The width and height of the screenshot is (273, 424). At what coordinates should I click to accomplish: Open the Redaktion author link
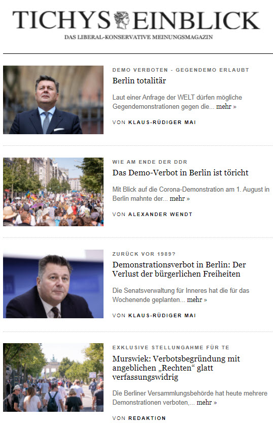[x=147, y=418]
